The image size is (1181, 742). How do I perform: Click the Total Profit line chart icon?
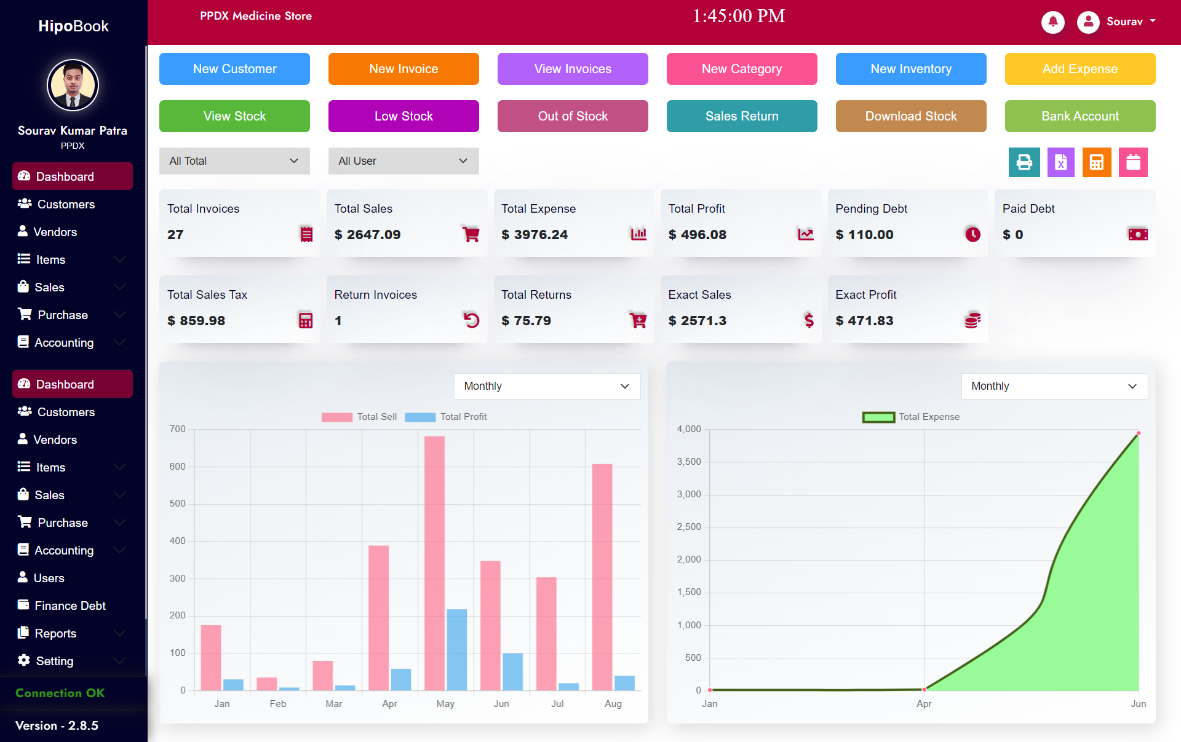click(806, 234)
